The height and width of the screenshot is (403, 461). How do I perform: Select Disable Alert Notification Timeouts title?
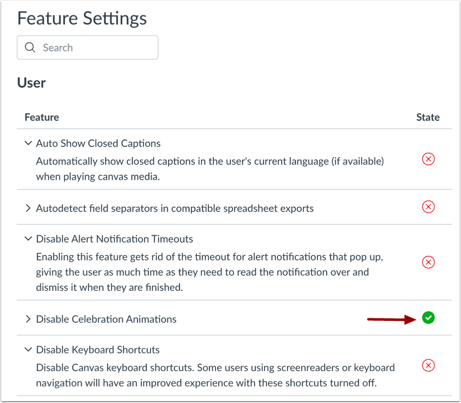pos(115,239)
